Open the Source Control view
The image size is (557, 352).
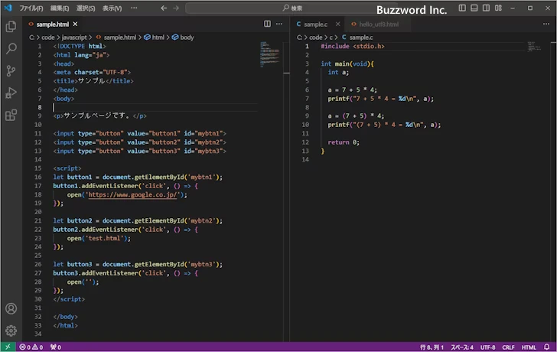tap(11, 71)
